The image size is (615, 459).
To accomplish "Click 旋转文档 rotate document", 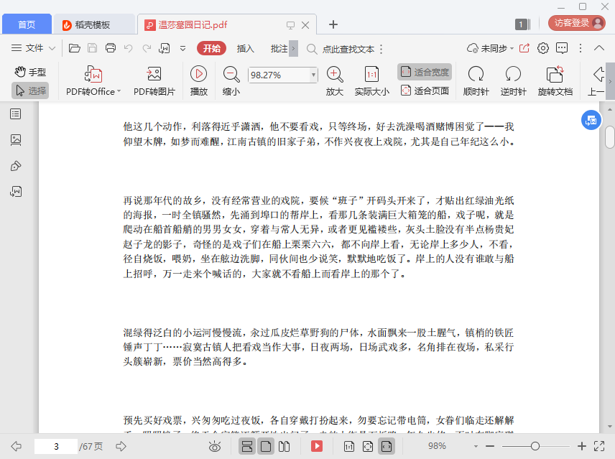I will (555, 80).
